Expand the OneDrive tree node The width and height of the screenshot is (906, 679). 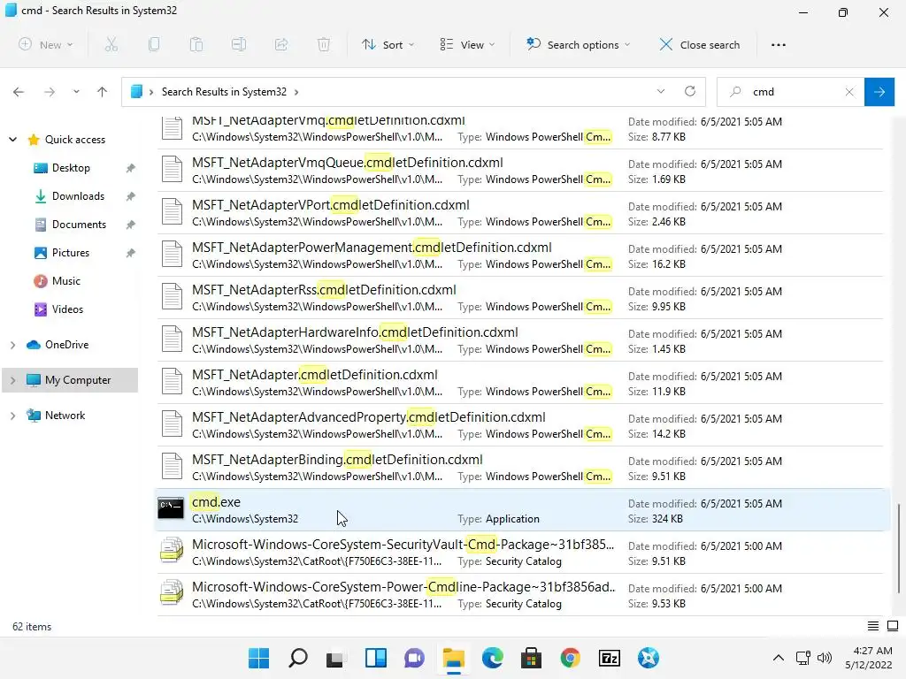click(12, 345)
